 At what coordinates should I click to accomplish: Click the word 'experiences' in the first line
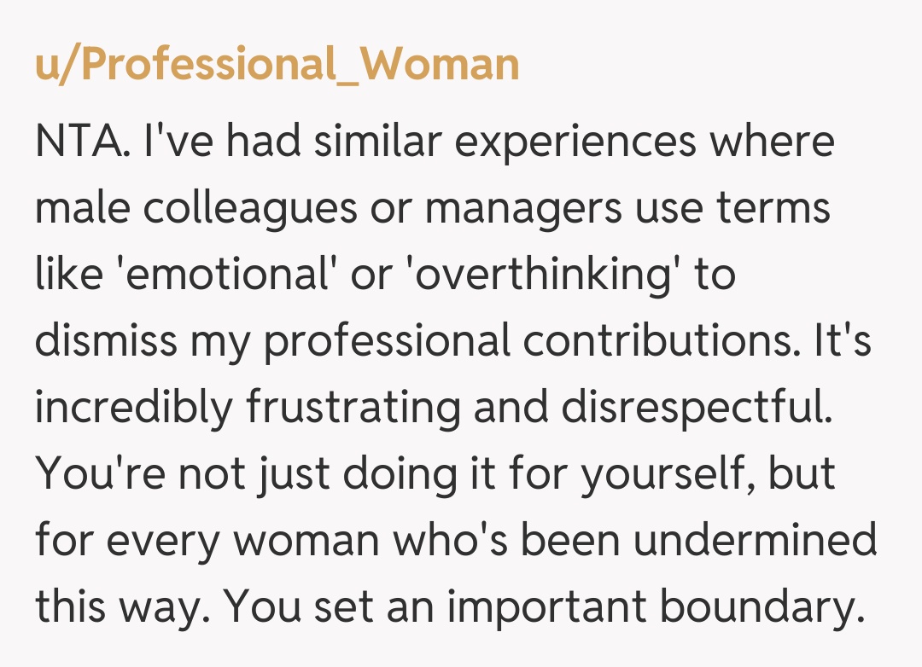(x=575, y=142)
